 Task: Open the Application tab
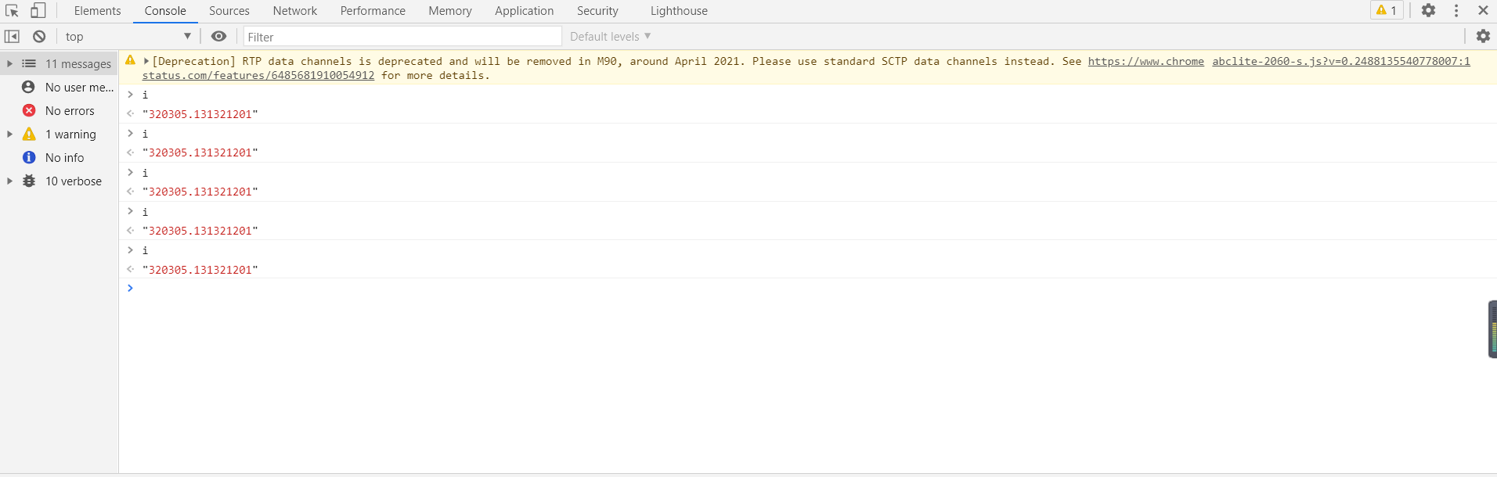pos(525,11)
